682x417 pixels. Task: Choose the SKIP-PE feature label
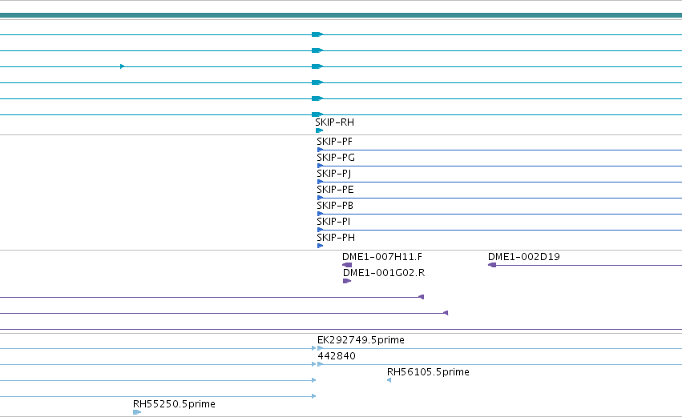(x=335, y=190)
